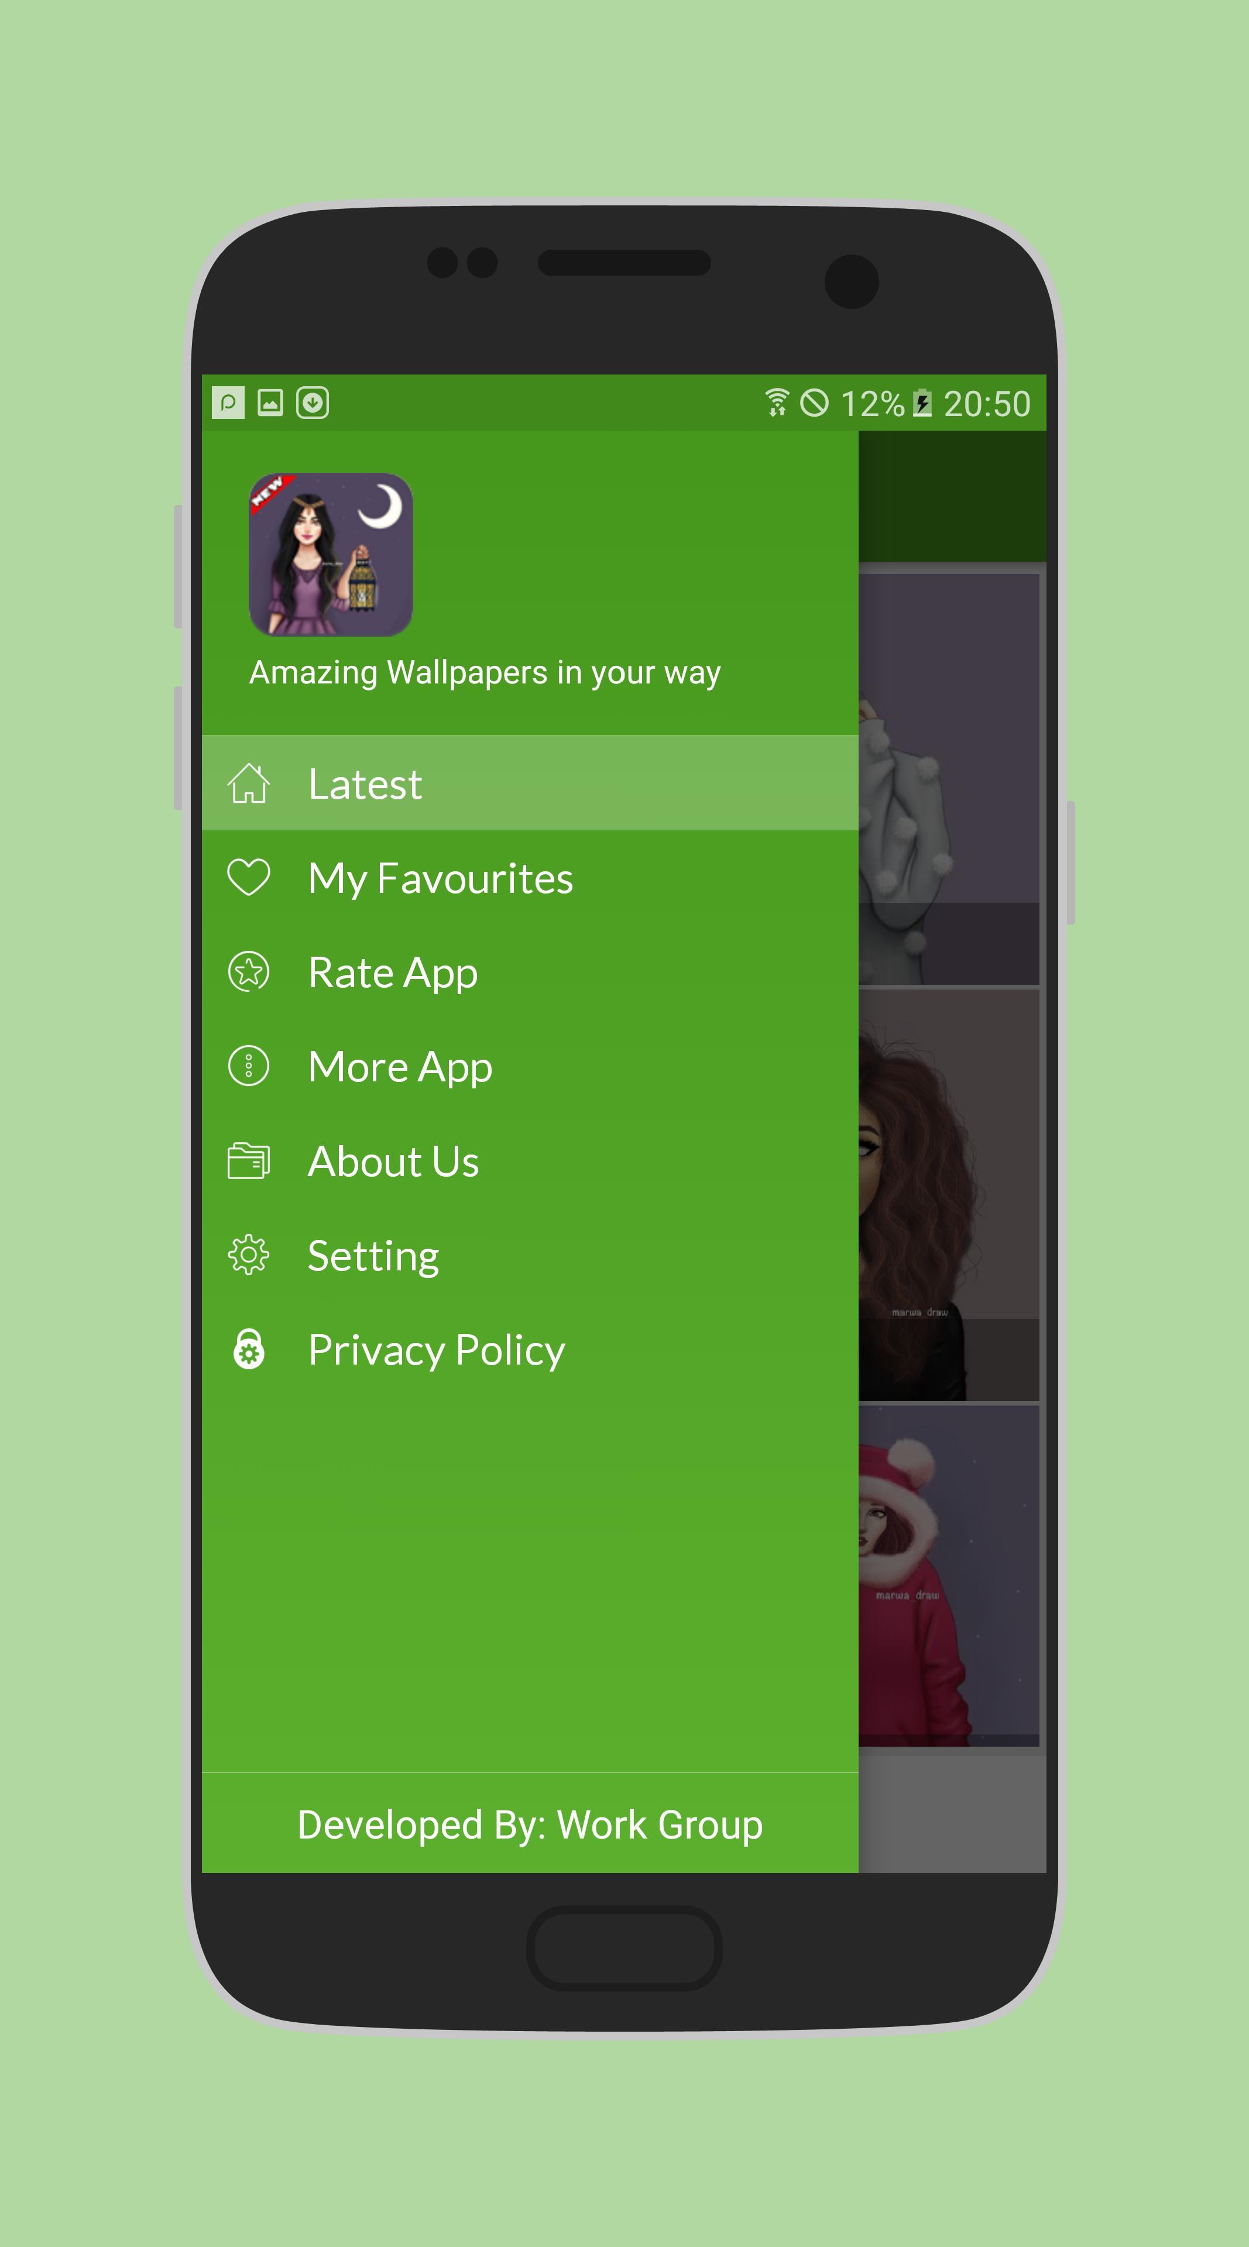Tap the download notification icon in status bar

pyautogui.click(x=313, y=403)
